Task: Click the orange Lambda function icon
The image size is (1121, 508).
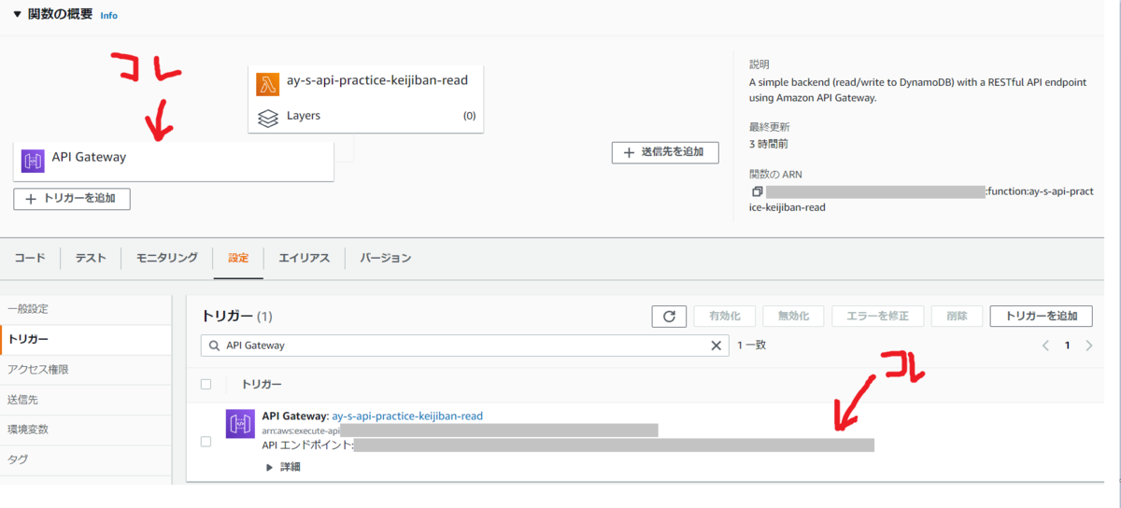Action: click(x=268, y=84)
